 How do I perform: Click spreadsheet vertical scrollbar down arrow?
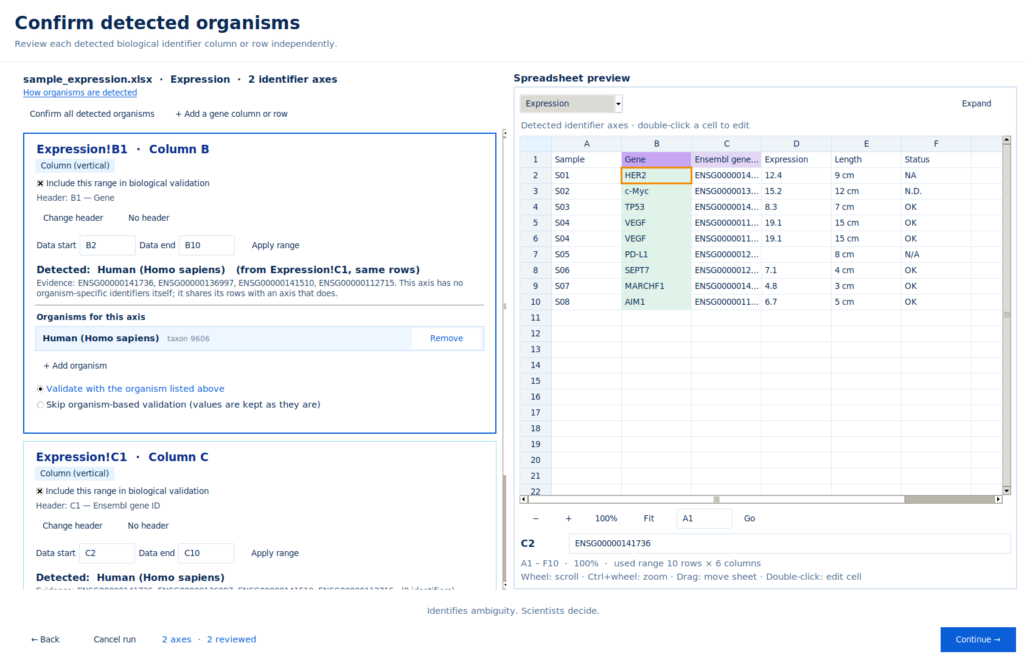pyautogui.click(x=1007, y=491)
